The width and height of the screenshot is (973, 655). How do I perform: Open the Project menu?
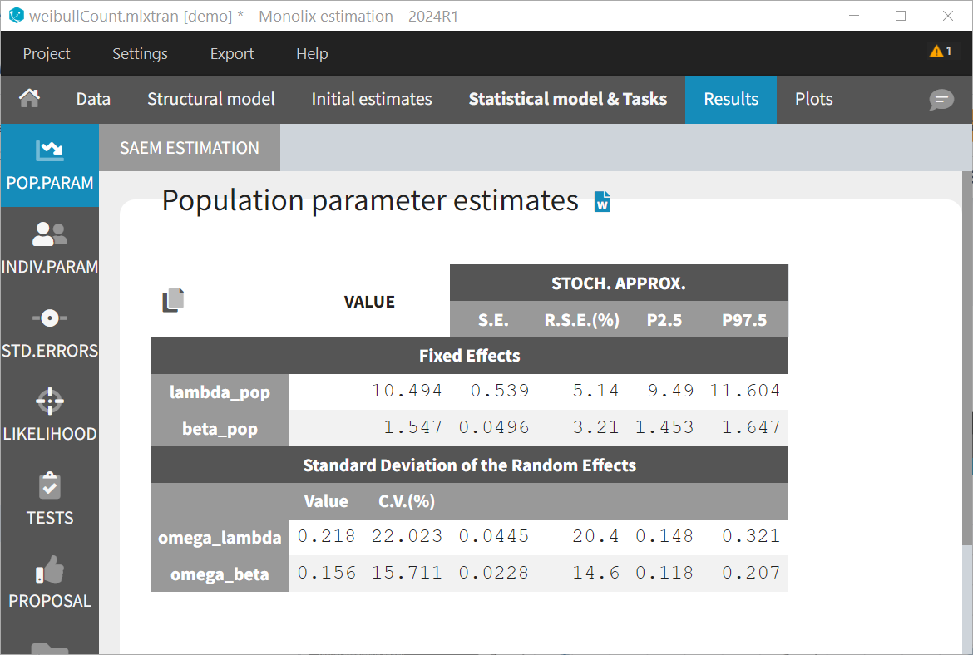(47, 54)
